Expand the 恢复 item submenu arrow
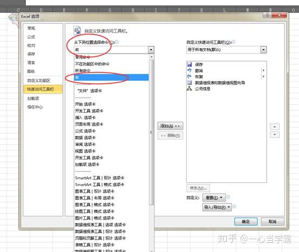 263,76
